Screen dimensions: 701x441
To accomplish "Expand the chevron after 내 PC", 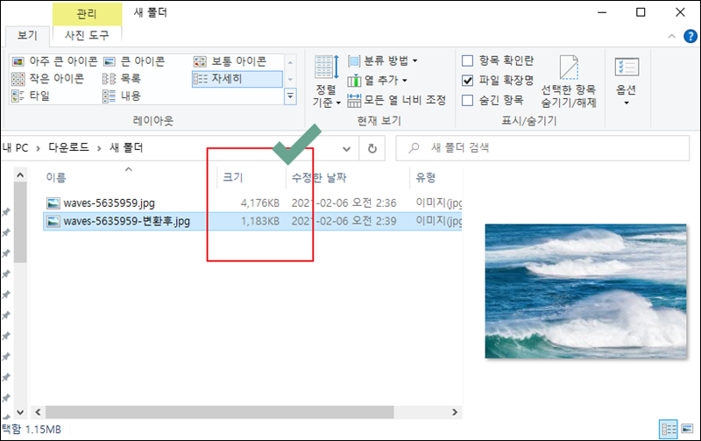I will (38, 148).
